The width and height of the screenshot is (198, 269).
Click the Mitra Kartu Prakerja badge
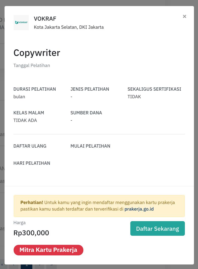[x=48, y=250]
